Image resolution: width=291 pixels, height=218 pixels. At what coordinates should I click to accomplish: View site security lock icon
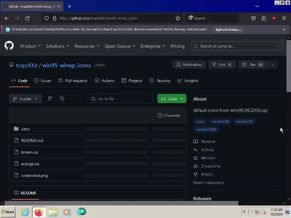(x=54, y=18)
